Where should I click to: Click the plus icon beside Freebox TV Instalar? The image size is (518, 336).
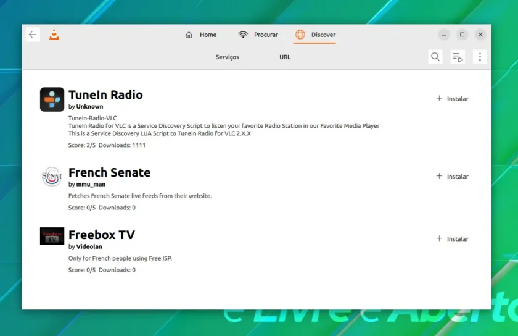(x=439, y=238)
